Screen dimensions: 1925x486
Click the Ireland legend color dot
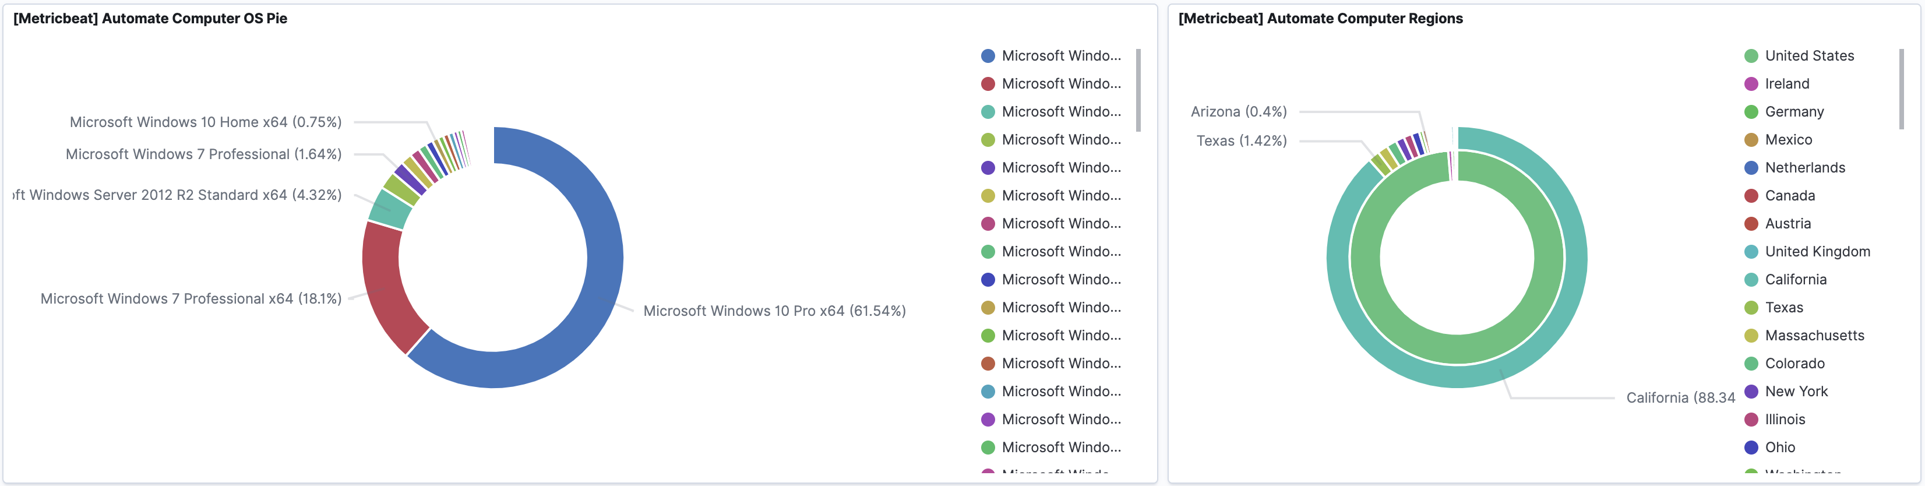(x=1750, y=84)
